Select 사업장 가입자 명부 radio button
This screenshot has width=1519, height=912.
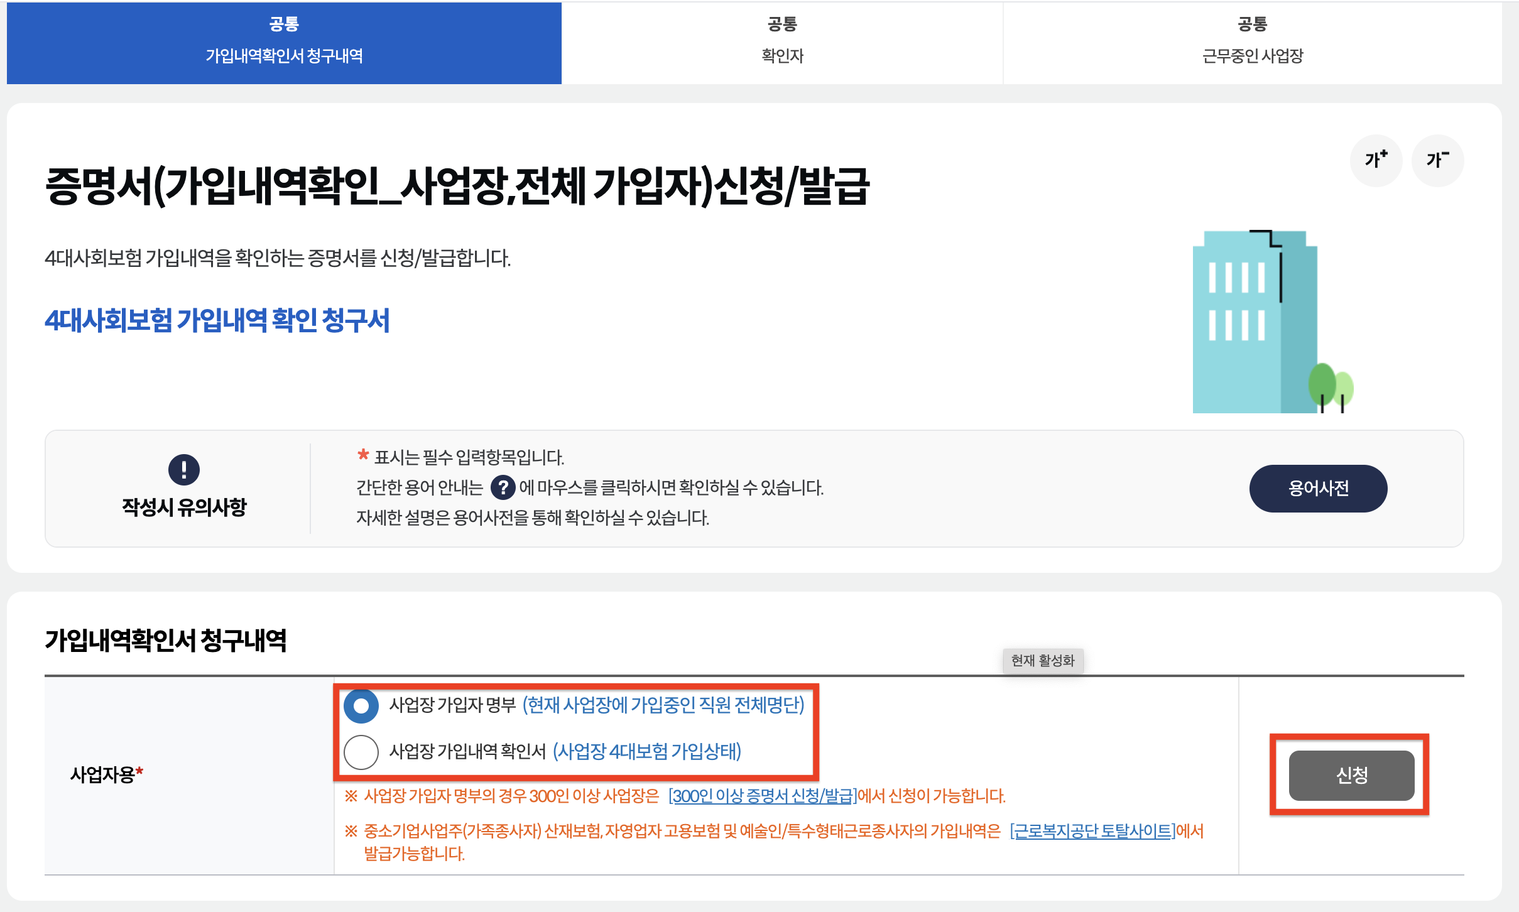click(x=361, y=705)
